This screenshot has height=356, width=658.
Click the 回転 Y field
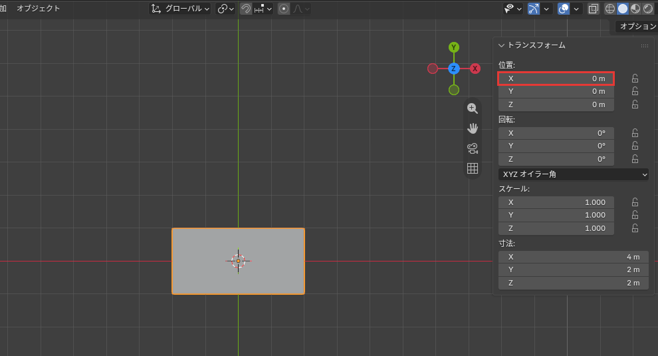tap(556, 146)
